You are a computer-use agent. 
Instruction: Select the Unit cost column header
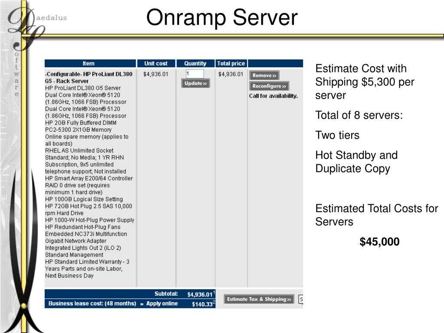pos(156,63)
